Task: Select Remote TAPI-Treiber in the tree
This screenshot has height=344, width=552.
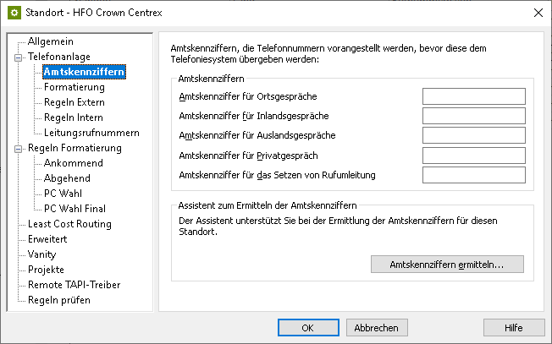Action: 72,285
